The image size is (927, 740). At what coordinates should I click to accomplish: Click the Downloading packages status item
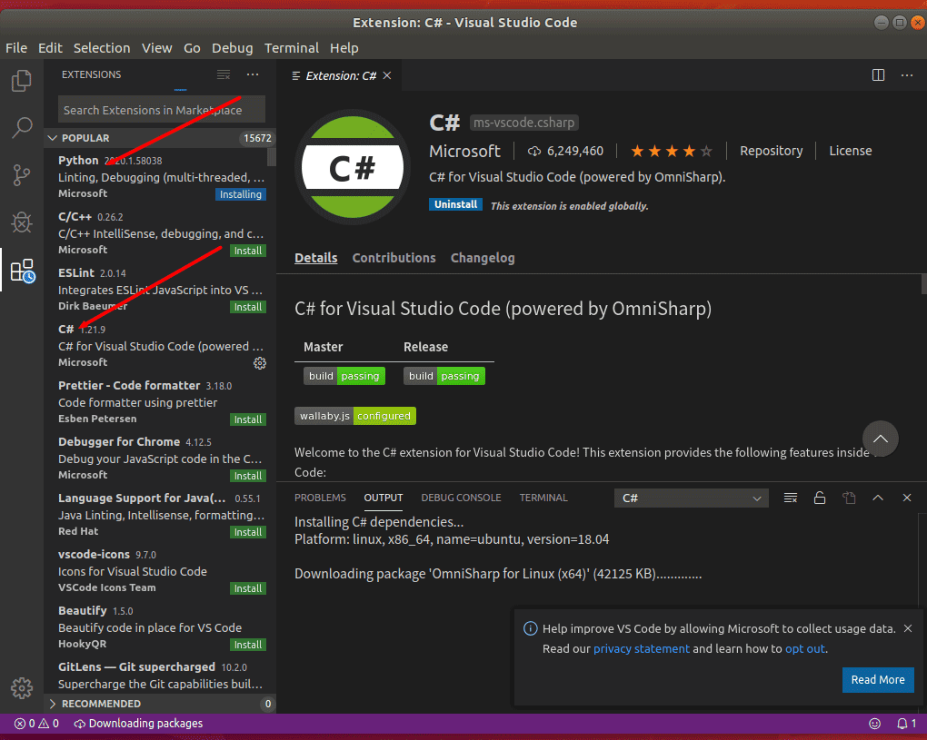click(138, 724)
